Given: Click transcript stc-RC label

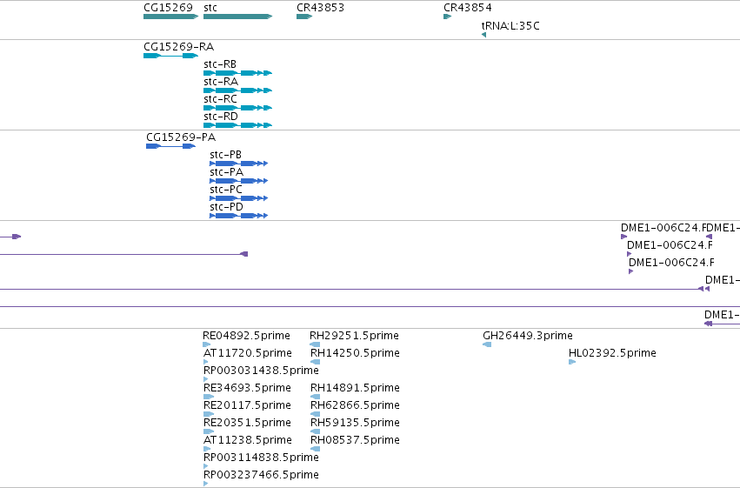Looking at the screenshot, I should click(x=220, y=99).
